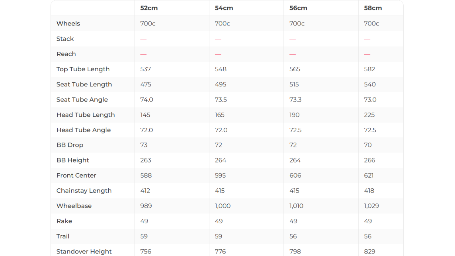
Task: Click the Head Tube Length label
Action: coord(85,115)
